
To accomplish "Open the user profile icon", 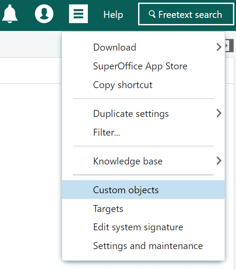I will click(44, 14).
